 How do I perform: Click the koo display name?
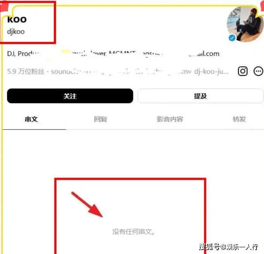click(x=17, y=19)
